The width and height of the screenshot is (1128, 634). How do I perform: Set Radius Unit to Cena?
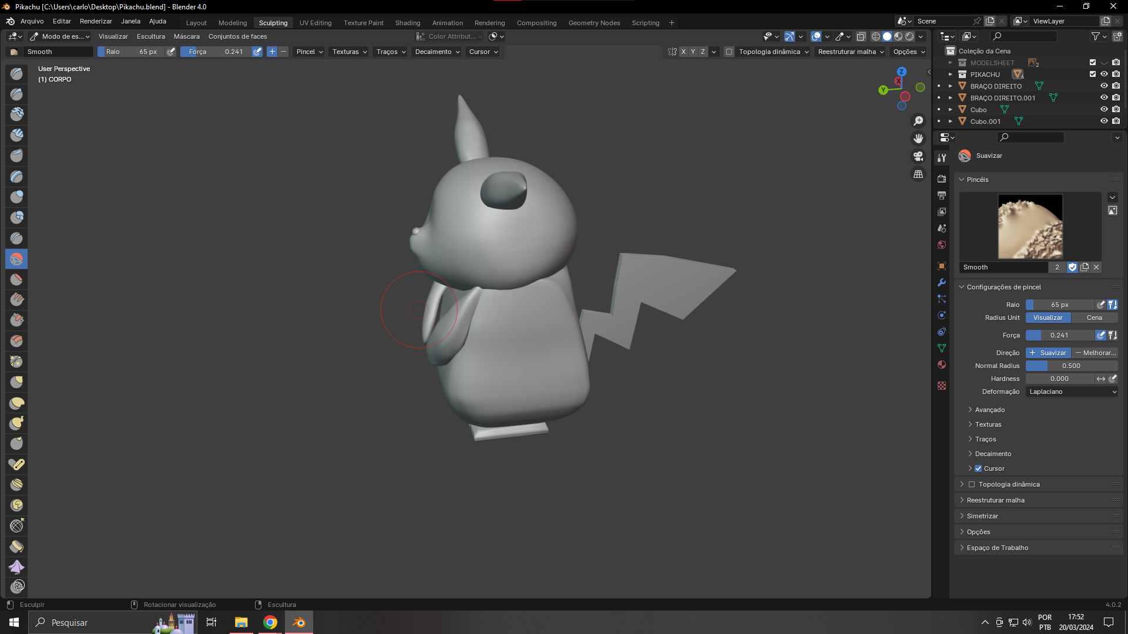1094,318
